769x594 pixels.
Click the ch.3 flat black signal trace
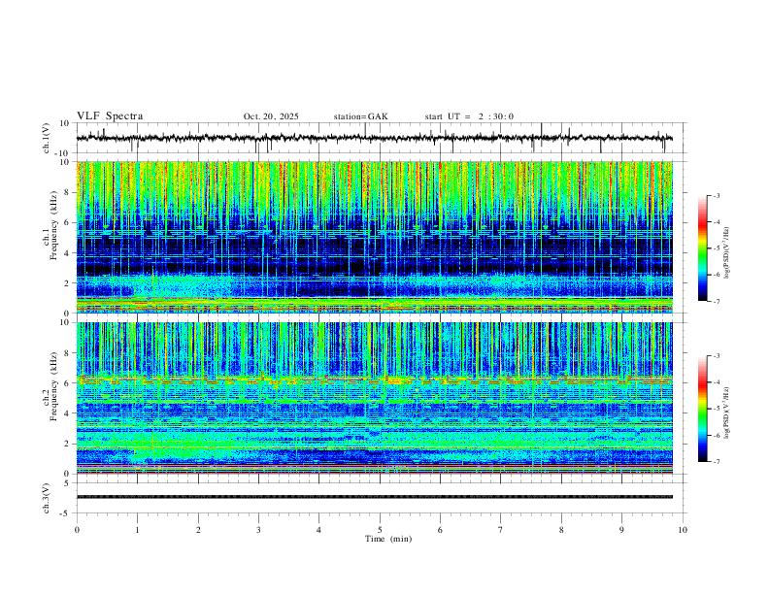click(x=374, y=497)
